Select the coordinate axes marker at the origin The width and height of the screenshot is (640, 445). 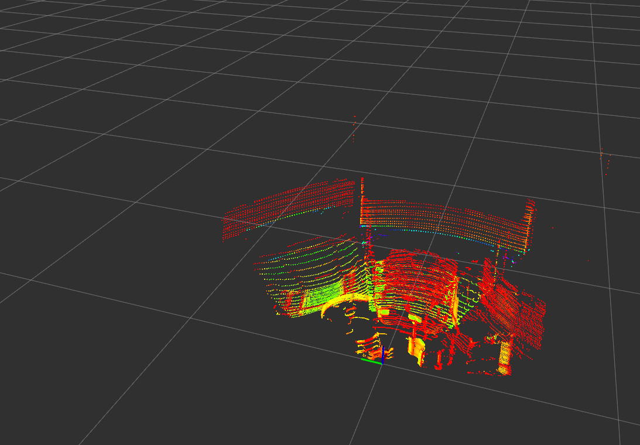[x=372, y=357]
